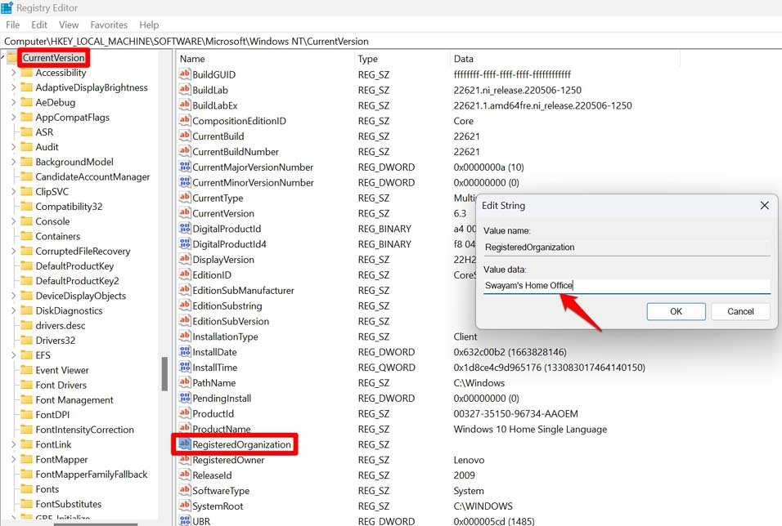Click the Accessibility folder icon

[x=26, y=73]
